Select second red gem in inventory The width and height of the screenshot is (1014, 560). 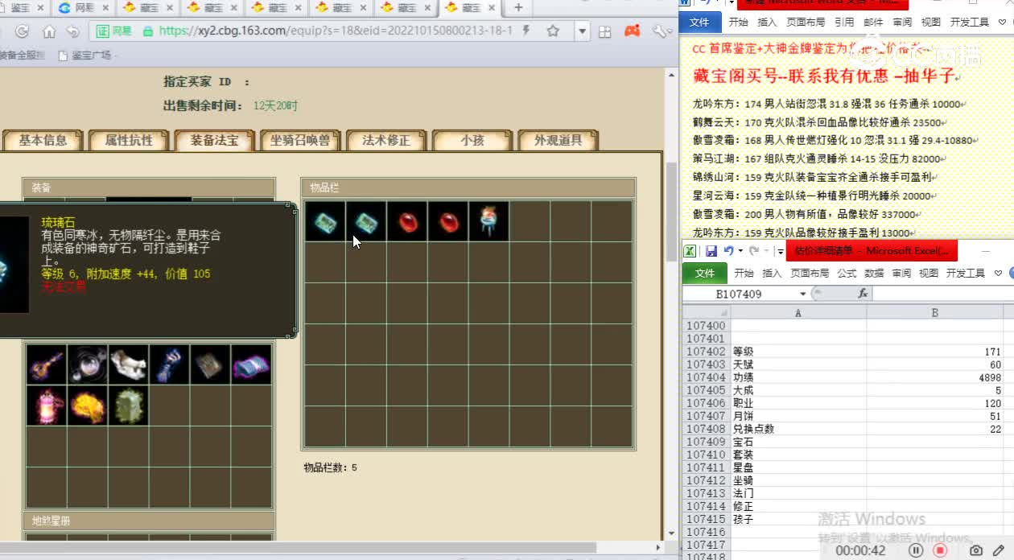point(448,221)
